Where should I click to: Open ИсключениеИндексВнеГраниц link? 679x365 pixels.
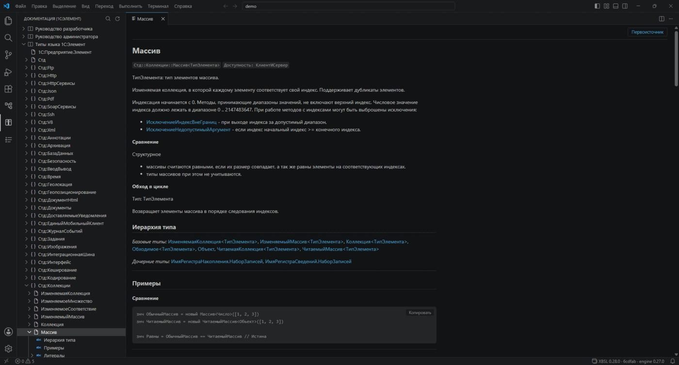pyautogui.click(x=181, y=122)
